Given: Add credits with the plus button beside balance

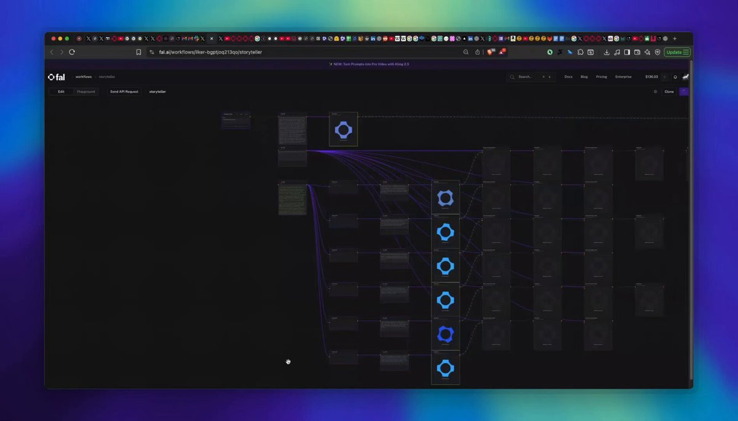Looking at the screenshot, I should (x=665, y=77).
